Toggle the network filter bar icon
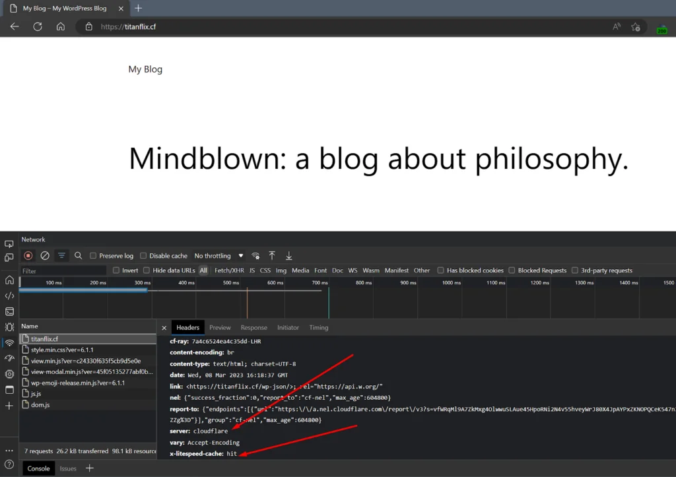This screenshot has height=477, width=676. [62, 255]
